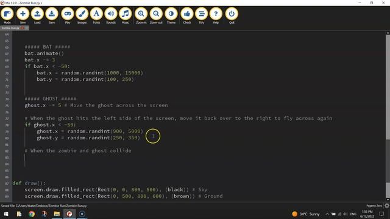The image size is (390, 219).
Task: Switch the ENG input language indicator
Action: coord(353,214)
